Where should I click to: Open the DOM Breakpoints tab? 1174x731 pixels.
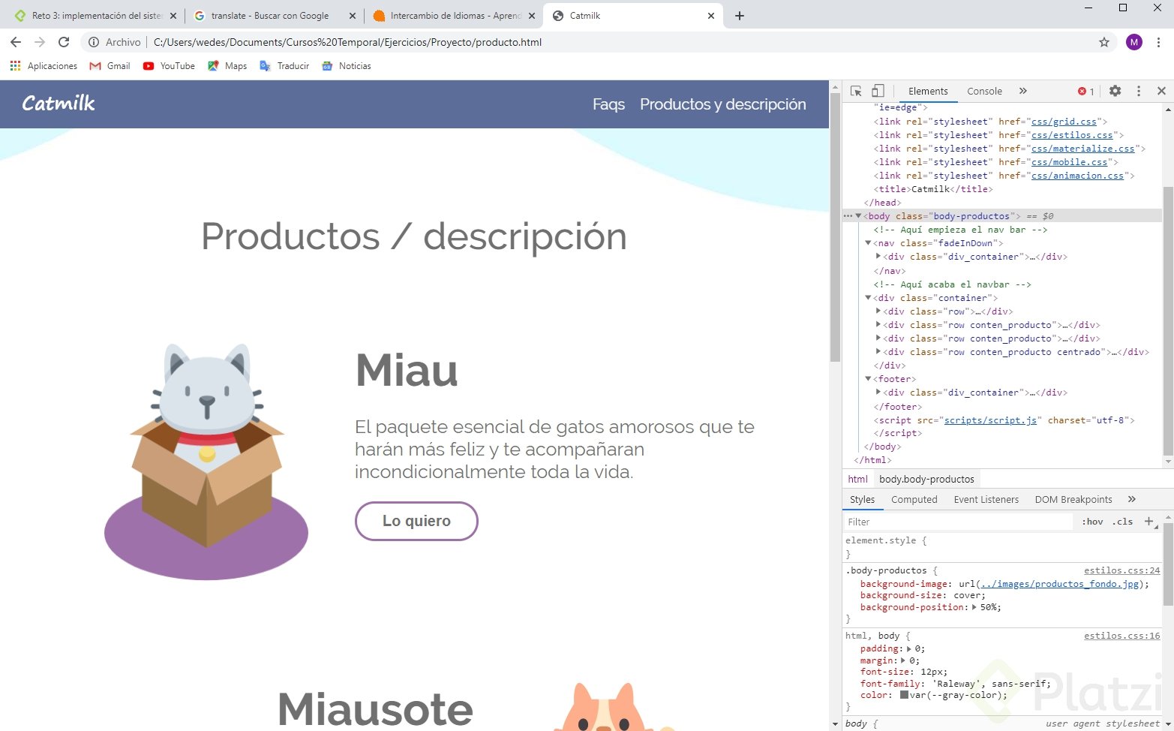pos(1073,500)
